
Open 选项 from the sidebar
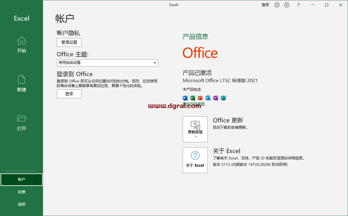(x=21, y=204)
